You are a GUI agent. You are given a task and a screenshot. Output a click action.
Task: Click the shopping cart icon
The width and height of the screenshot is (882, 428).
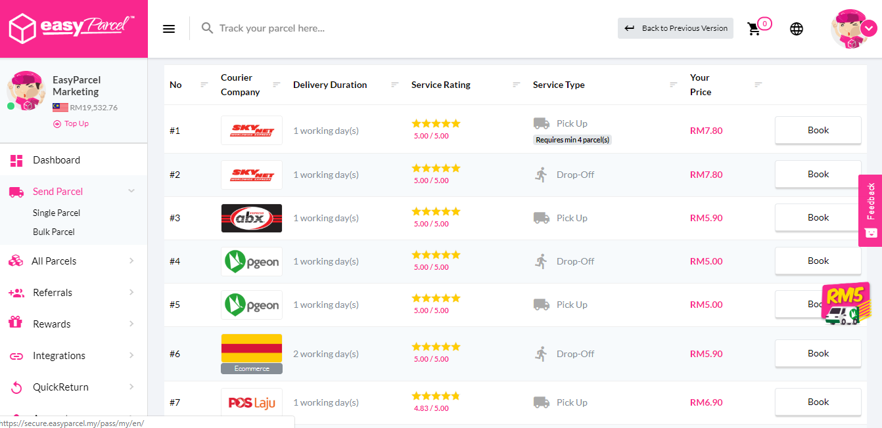pos(754,29)
